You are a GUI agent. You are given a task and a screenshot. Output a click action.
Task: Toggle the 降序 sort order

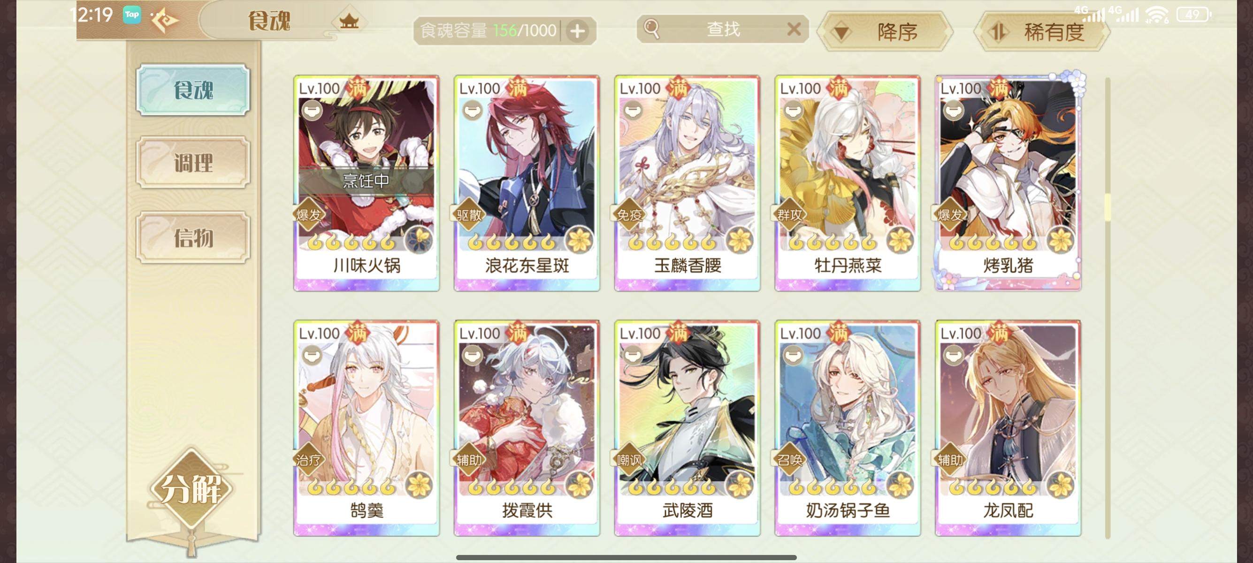(x=885, y=32)
